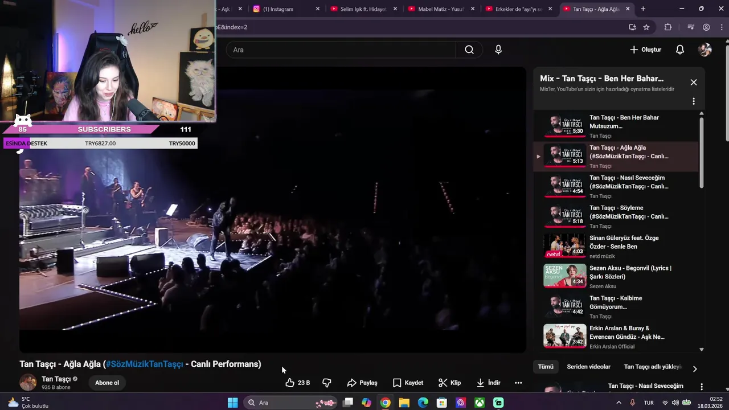This screenshot has height=410, width=729.
Task: Open Erkin Arslan & Buray playlist entry
Action: [x=616, y=337]
